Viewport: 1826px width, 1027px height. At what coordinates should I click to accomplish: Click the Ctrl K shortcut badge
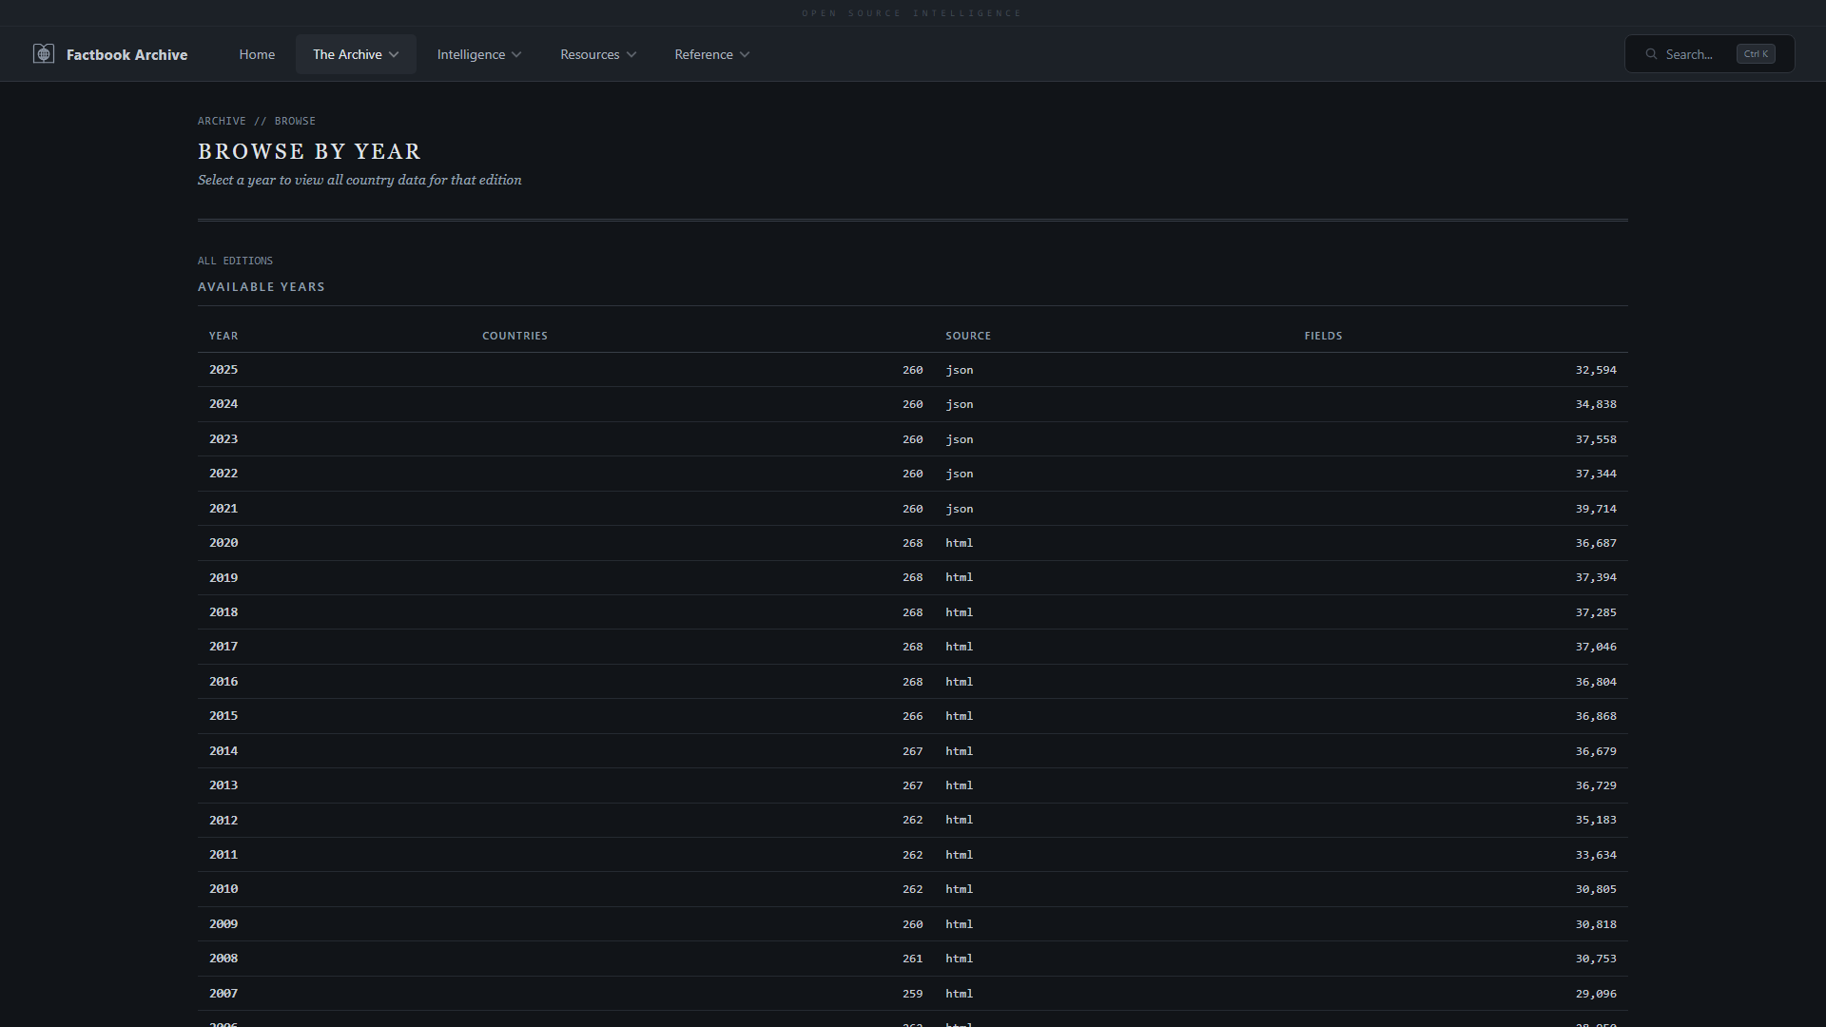point(1755,54)
